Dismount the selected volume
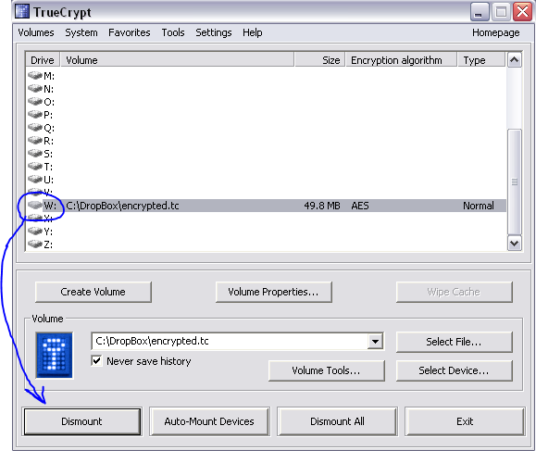Viewport: 536px width, 451px height. click(82, 421)
